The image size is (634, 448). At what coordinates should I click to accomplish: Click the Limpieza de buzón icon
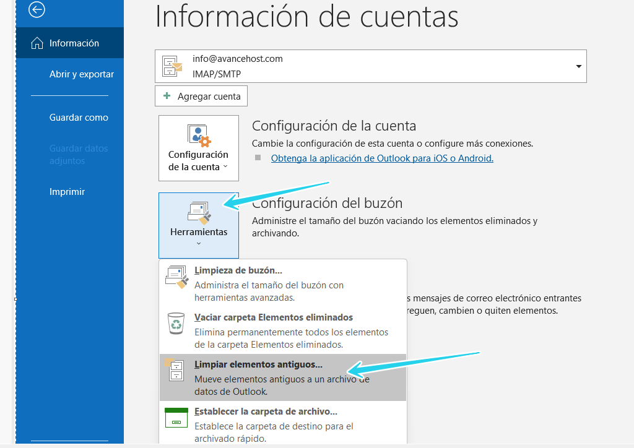coord(176,277)
